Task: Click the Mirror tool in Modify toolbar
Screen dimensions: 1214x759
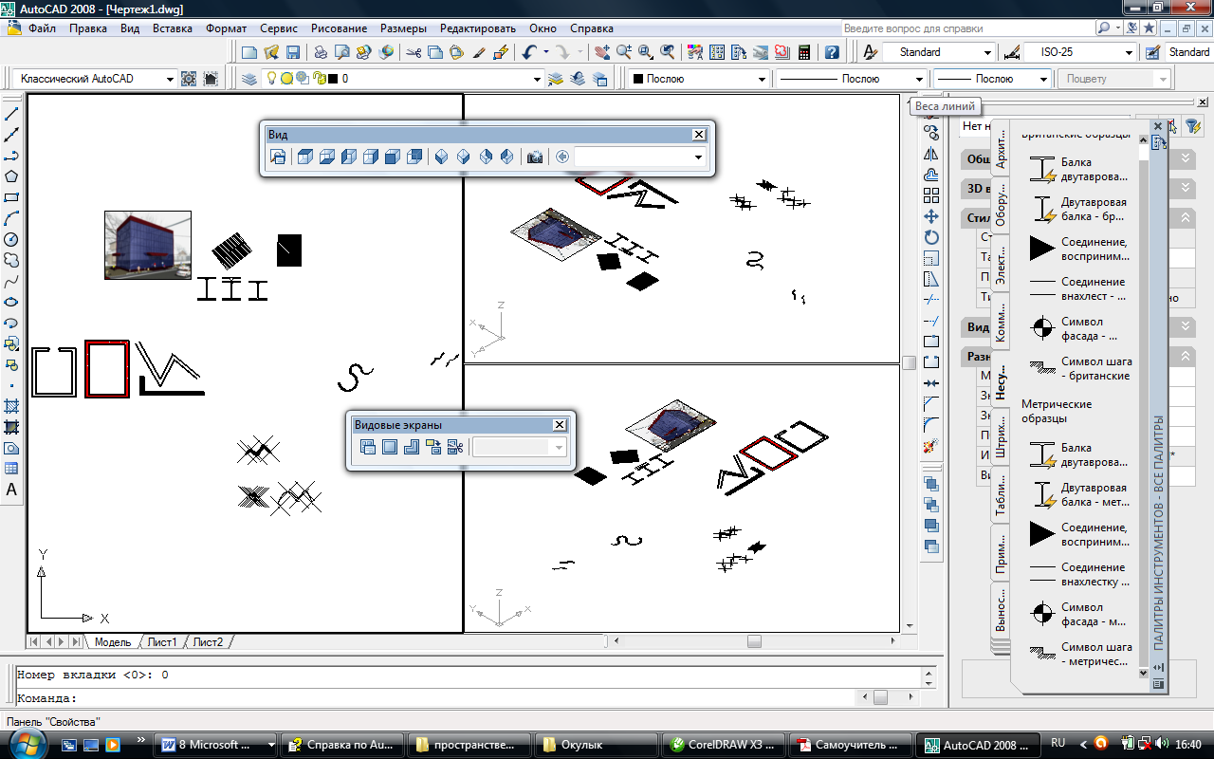Action: point(931,154)
